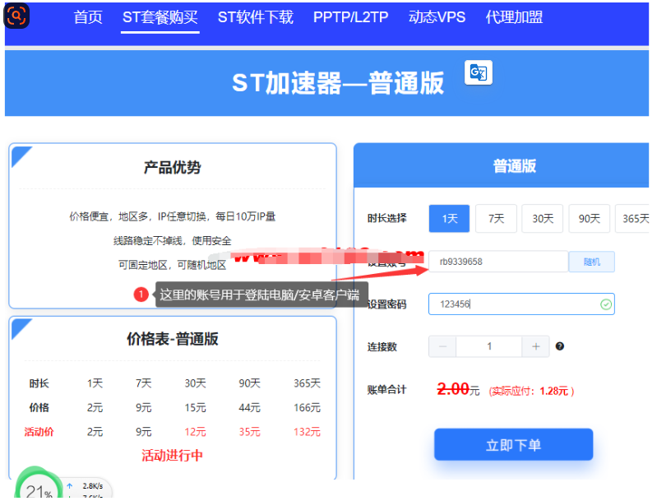Click the 价格表-普通版 heading
This screenshot has height=501, width=657.
point(172,339)
